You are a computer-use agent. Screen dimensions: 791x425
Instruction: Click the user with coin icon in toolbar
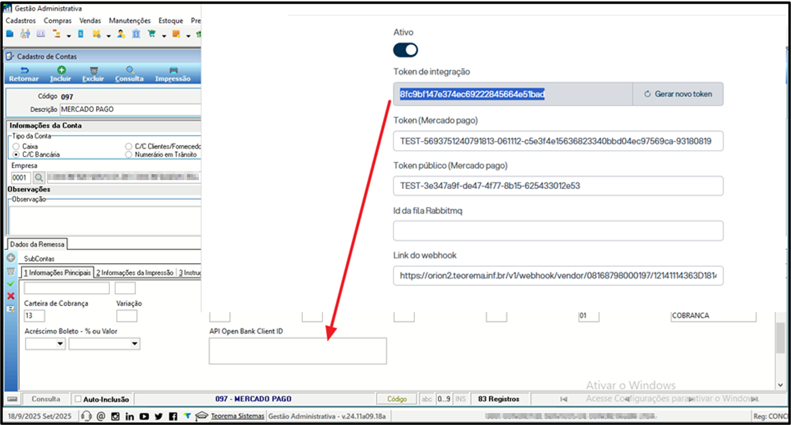[121, 34]
